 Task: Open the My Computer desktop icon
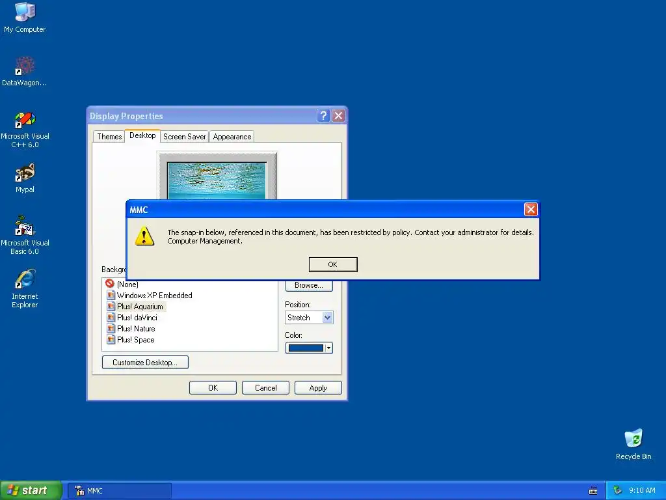[x=25, y=17]
